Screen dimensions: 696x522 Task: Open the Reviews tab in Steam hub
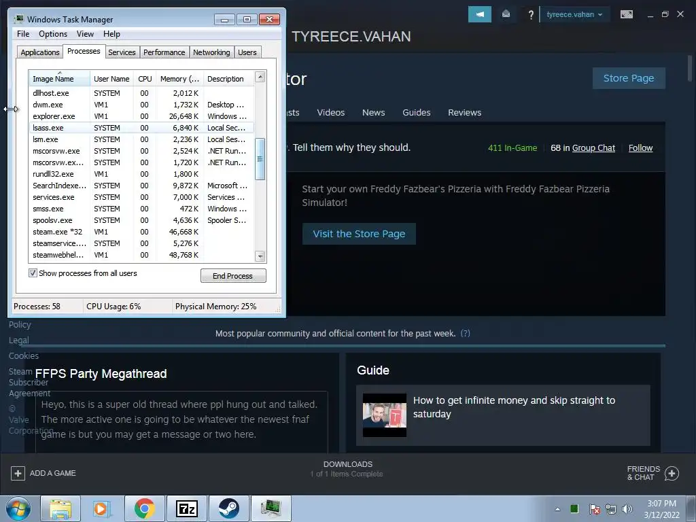pyautogui.click(x=464, y=112)
